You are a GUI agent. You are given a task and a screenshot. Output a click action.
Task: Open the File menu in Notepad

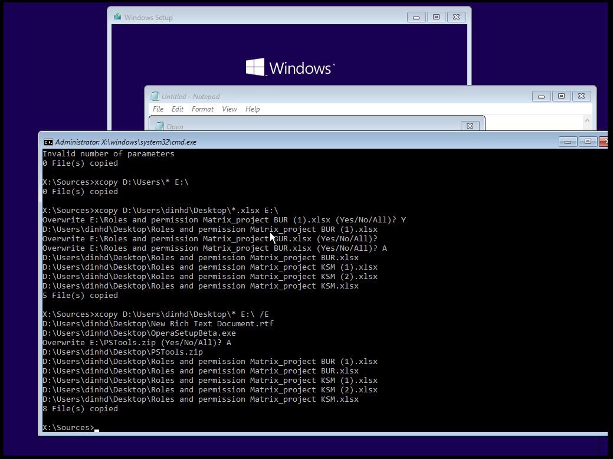pyautogui.click(x=158, y=109)
